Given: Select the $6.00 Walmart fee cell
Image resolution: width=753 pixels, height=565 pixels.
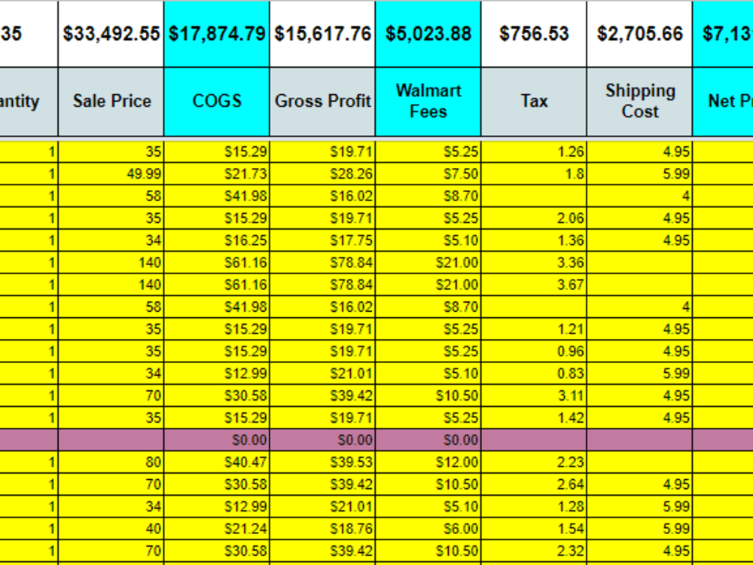Looking at the screenshot, I should [x=428, y=529].
